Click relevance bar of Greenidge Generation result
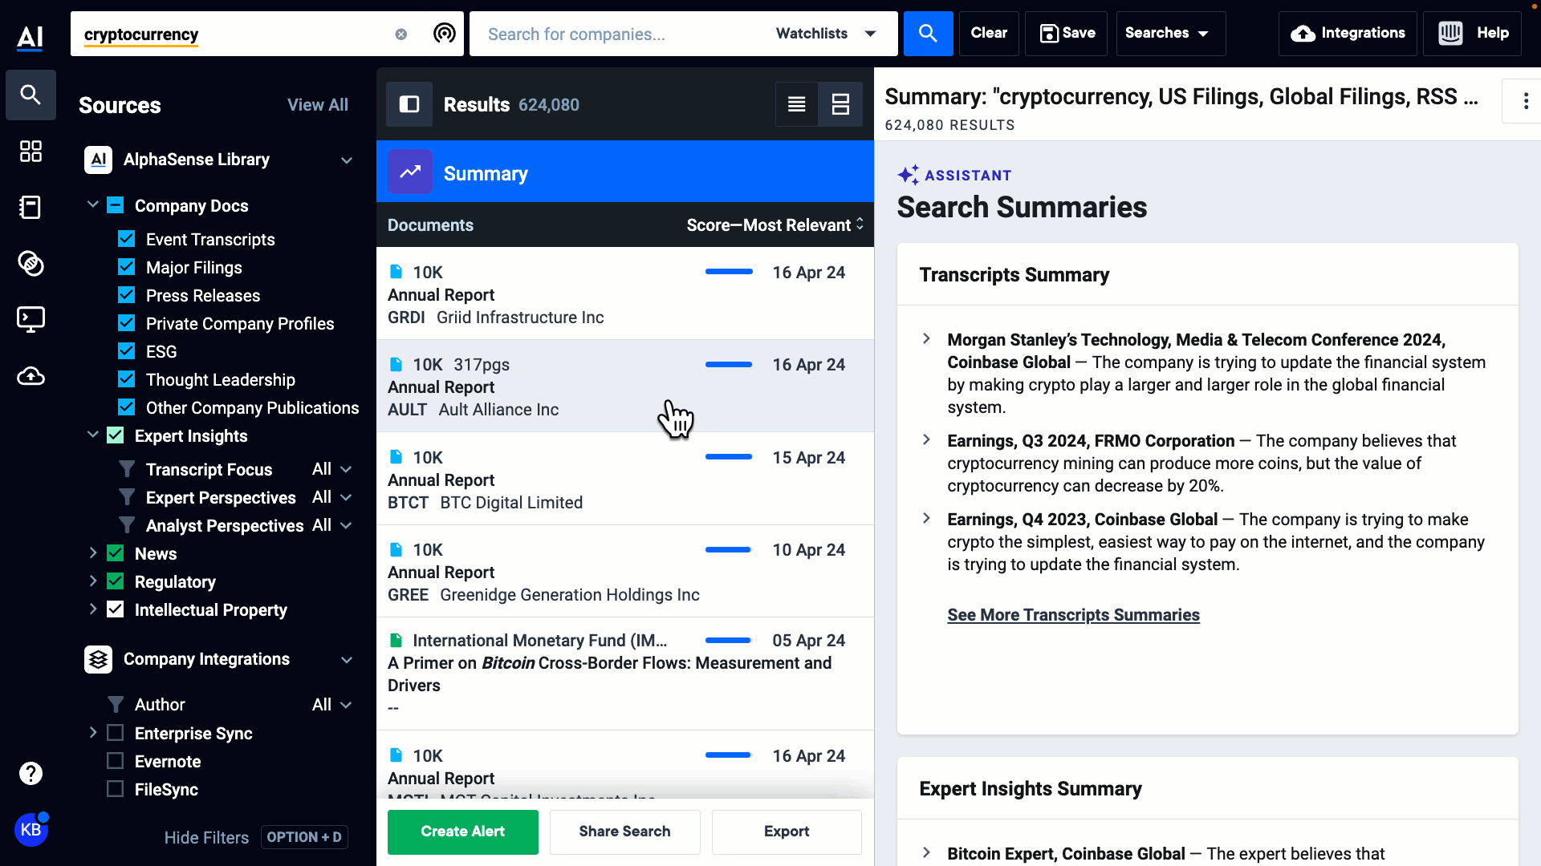1541x866 pixels. click(728, 550)
